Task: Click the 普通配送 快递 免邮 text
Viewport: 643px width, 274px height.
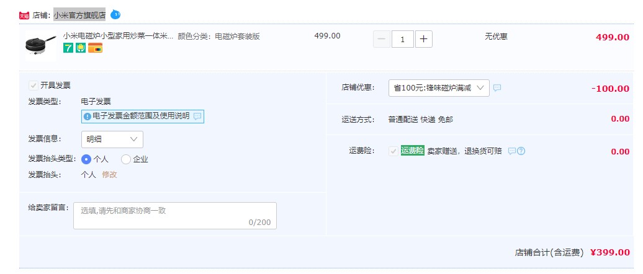Action: pyautogui.click(x=421, y=120)
